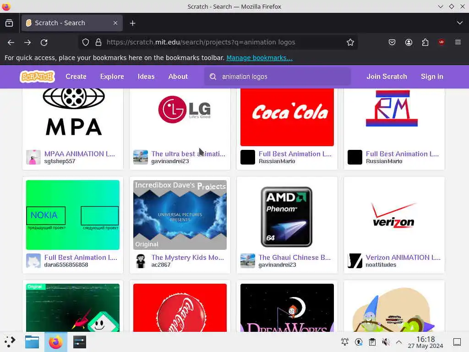This screenshot has height=352, width=469.
Task: Click the dara6556856858 username
Action: 66,265
